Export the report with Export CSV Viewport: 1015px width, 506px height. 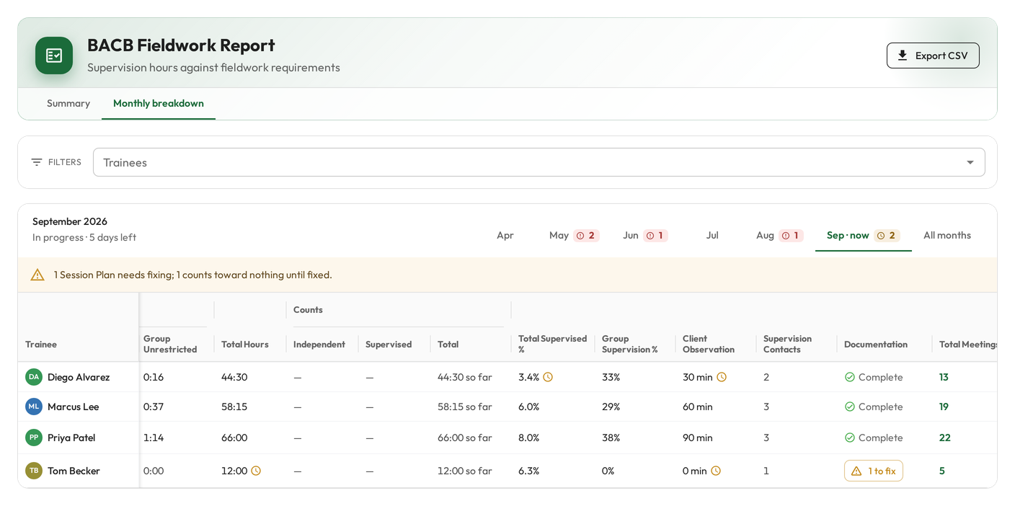(933, 56)
